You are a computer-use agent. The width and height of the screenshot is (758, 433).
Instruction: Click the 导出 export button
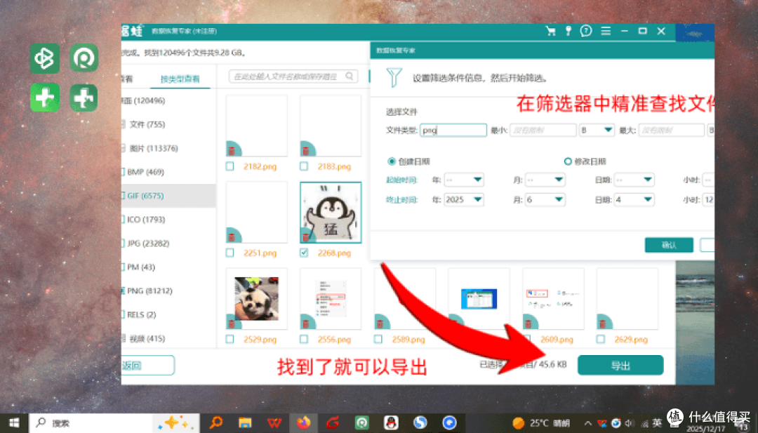coord(620,366)
